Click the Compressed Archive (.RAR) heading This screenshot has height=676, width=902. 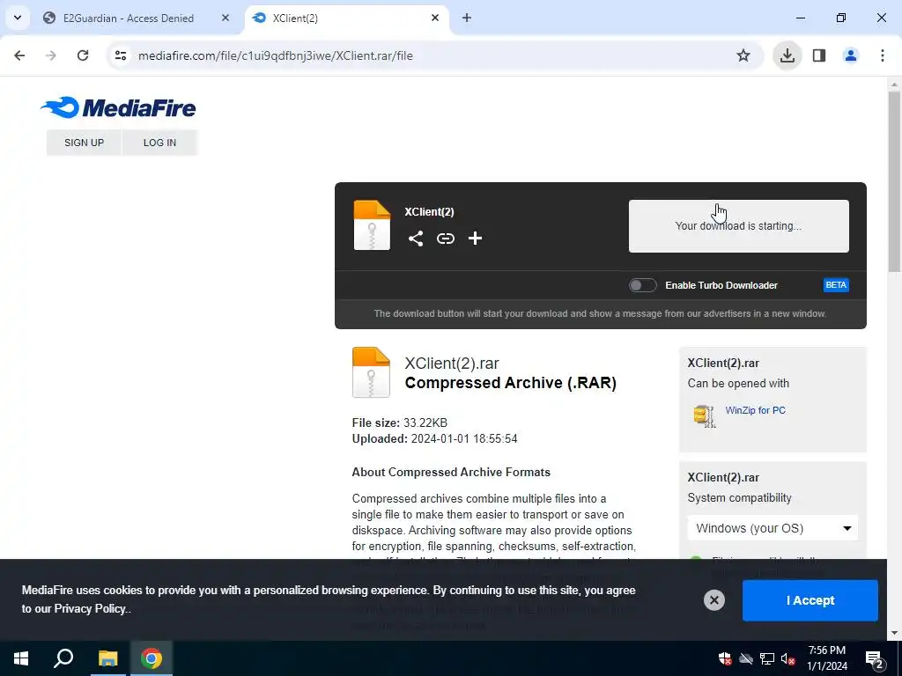coord(511,383)
